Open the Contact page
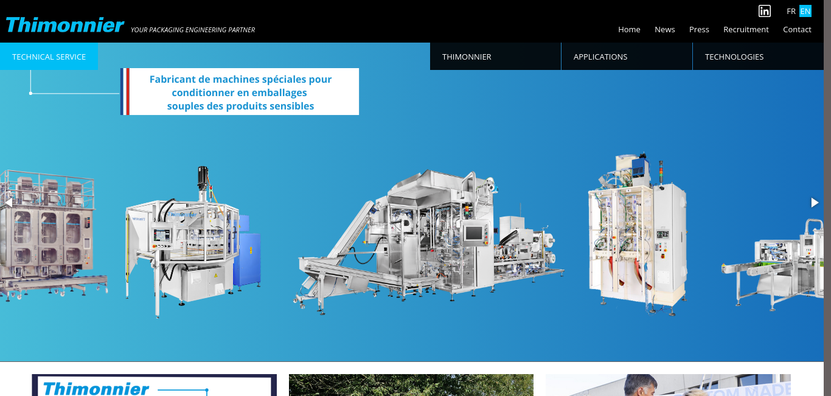 pos(797,29)
